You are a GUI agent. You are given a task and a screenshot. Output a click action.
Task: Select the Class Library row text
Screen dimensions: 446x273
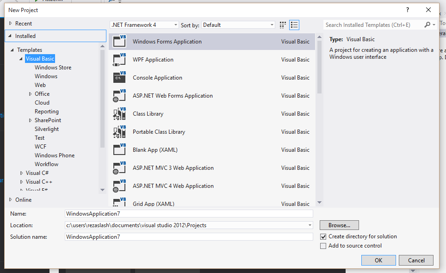(148, 114)
